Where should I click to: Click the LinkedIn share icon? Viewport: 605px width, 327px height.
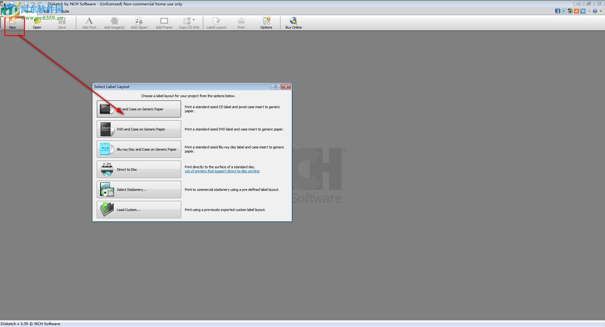[x=583, y=11]
